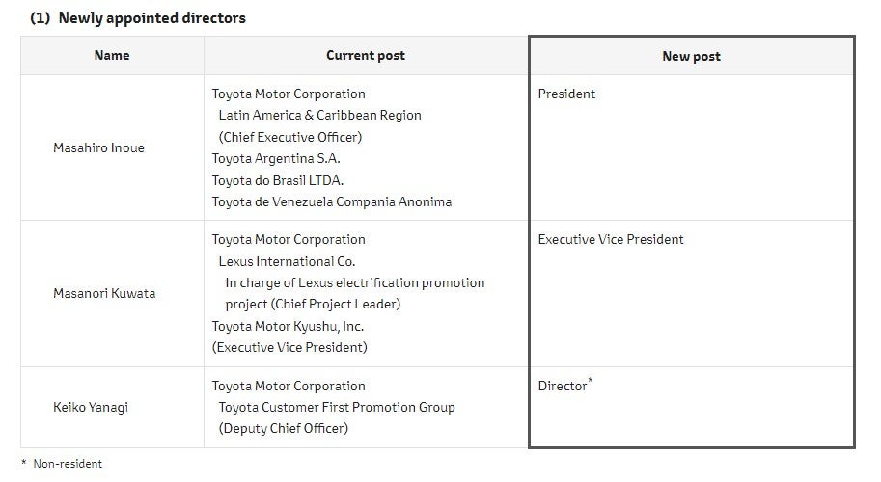Image resolution: width=881 pixels, height=482 pixels.
Task: Click the 'Name' column header
Action: [112, 55]
